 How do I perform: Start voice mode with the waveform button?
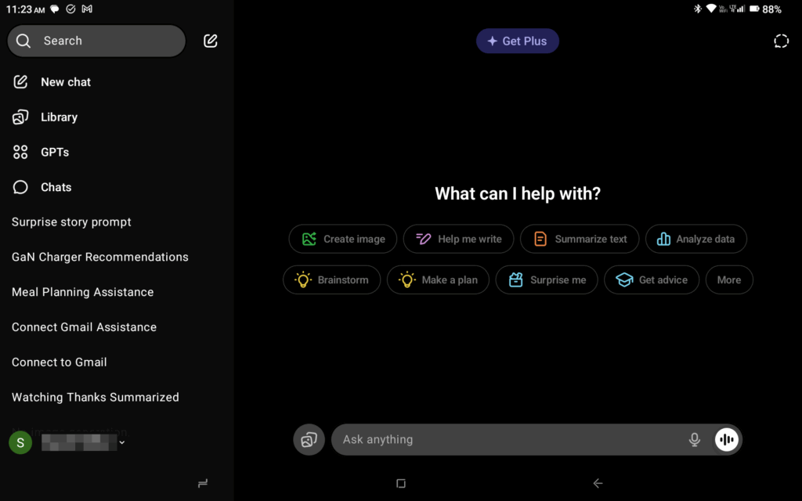pyautogui.click(x=727, y=440)
